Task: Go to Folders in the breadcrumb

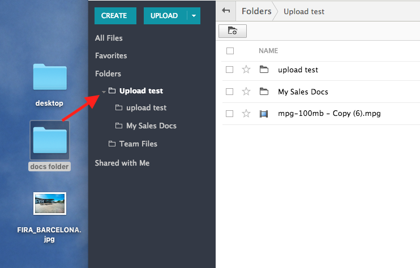Action: click(256, 11)
